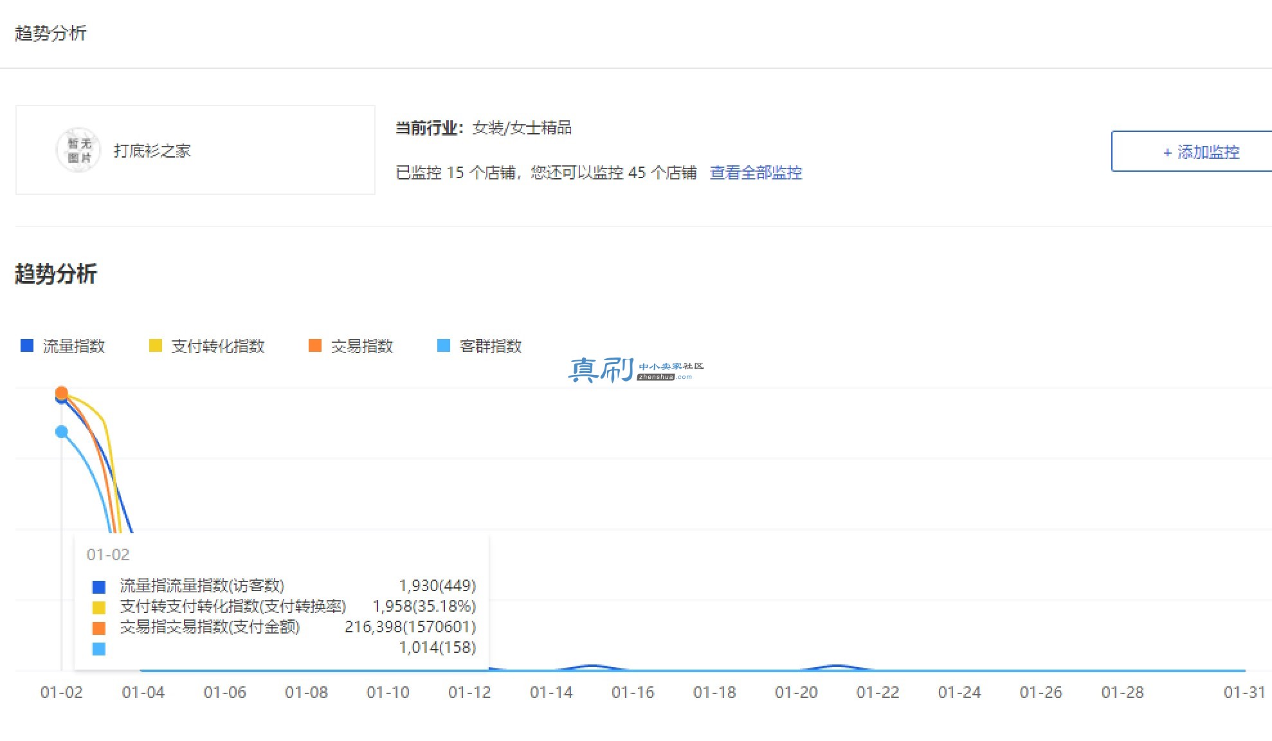
Task: Toggle the 流量指数 legend series
Action: [x=63, y=346]
